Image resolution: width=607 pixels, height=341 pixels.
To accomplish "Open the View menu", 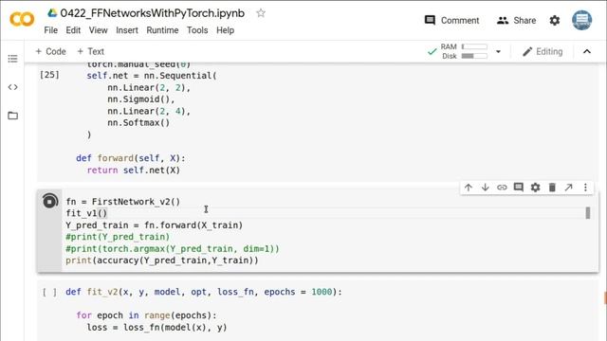I will click(98, 30).
